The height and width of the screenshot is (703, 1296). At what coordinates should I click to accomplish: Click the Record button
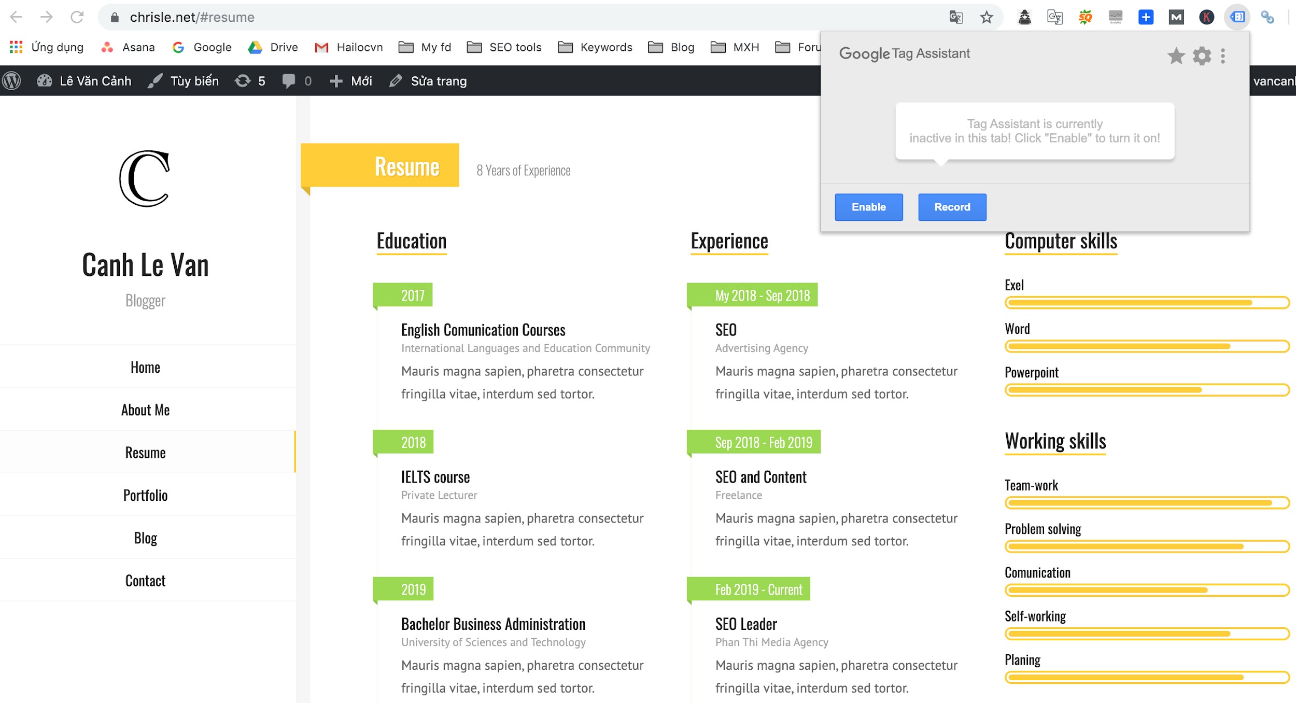click(x=952, y=207)
